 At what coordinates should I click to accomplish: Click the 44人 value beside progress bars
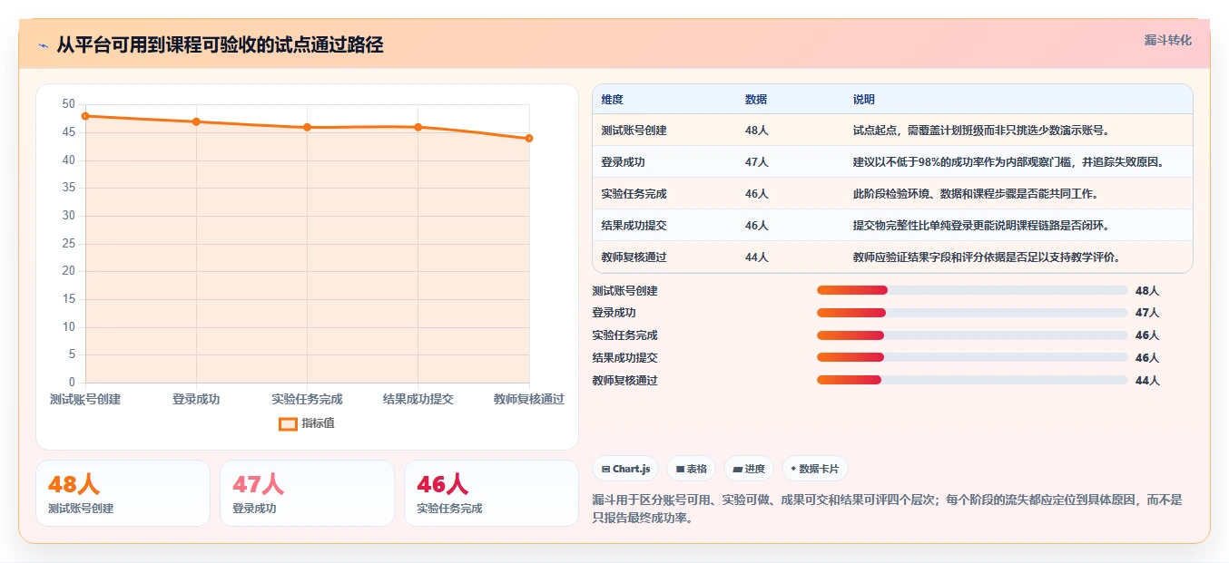pos(1147,381)
